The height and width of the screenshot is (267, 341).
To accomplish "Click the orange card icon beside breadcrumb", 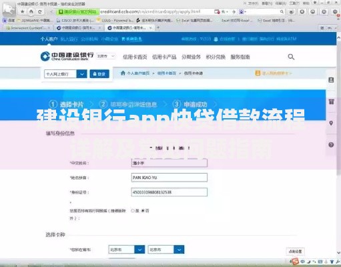I will pyautogui.click(x=258, y=73).
